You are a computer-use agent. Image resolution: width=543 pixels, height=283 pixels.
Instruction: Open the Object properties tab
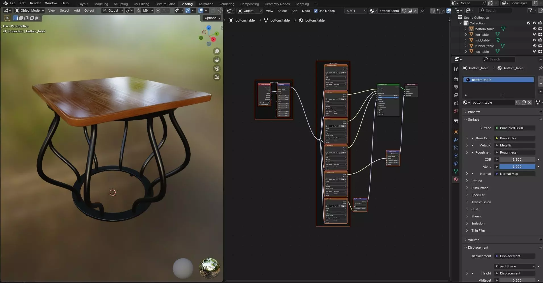click(x=456, y=132)
